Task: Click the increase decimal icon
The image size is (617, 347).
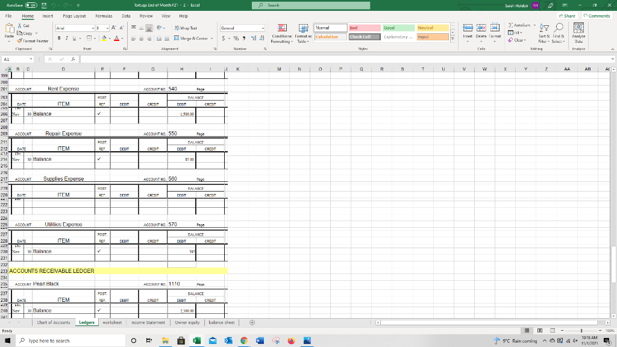Action: pyautogui.click(x=254, y=38)
